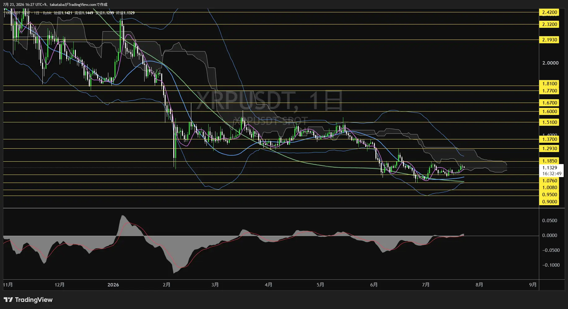This screenshot has height=309, width=568.
Task: Select the 2.1930 horizontal line price tag
Action: pos(549,40)
